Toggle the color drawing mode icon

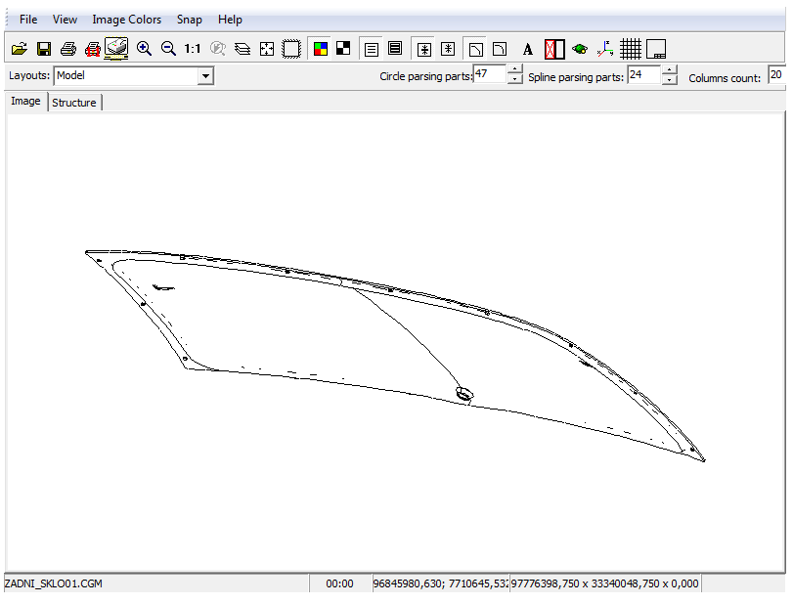tap(320, 49)
